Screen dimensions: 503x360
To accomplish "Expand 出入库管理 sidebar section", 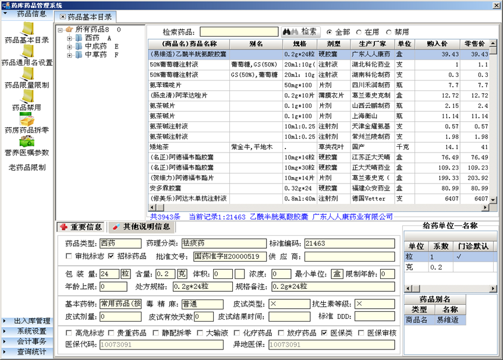I will tap(27, 321).
